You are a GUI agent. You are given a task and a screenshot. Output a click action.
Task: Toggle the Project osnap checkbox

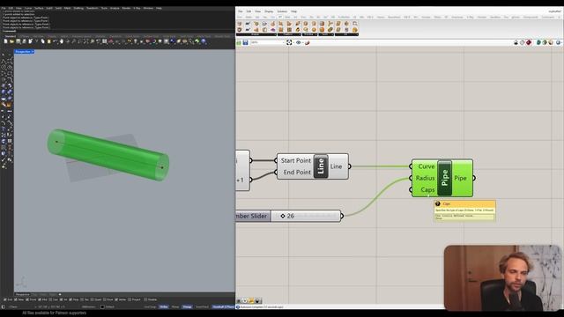tap(130, 299)
